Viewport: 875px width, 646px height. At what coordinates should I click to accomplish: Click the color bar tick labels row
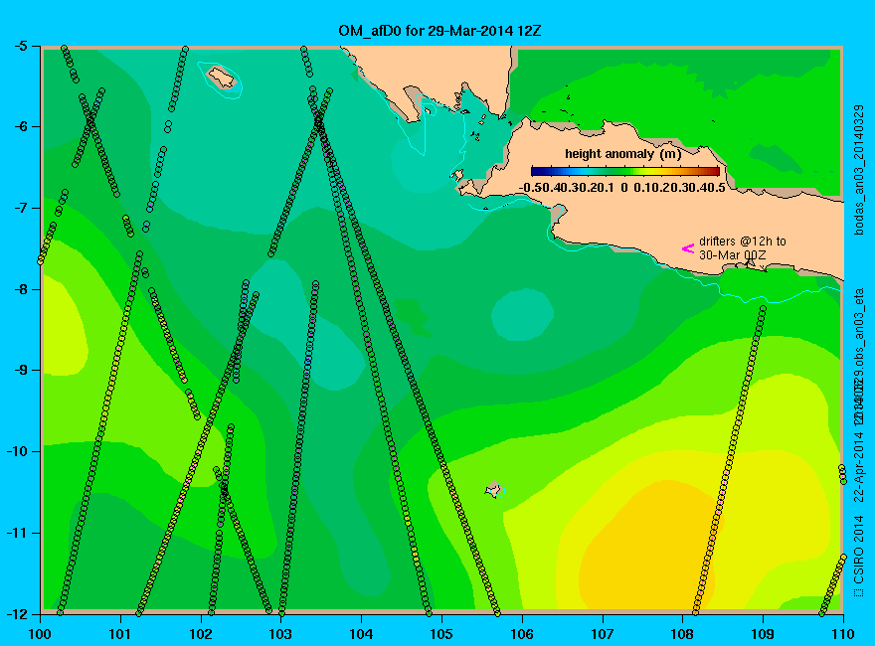(x=622, y=188)
